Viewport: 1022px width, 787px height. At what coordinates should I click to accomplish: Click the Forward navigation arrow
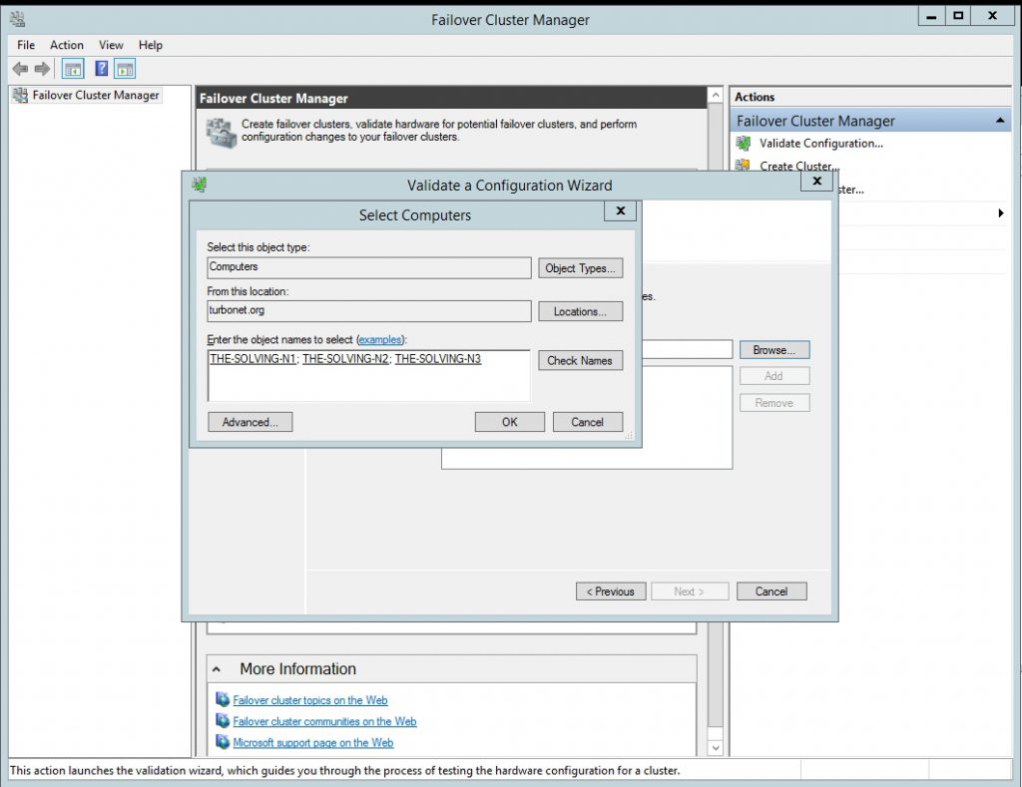point(40,68)
